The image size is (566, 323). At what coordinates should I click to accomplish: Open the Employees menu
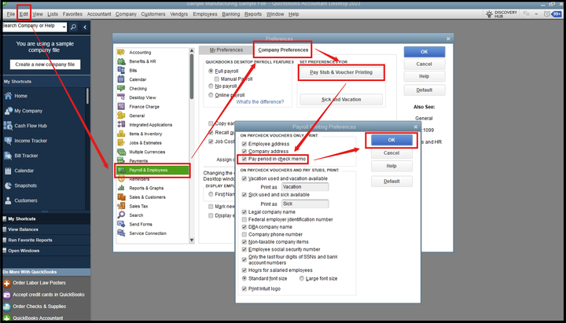coord(205,14)
